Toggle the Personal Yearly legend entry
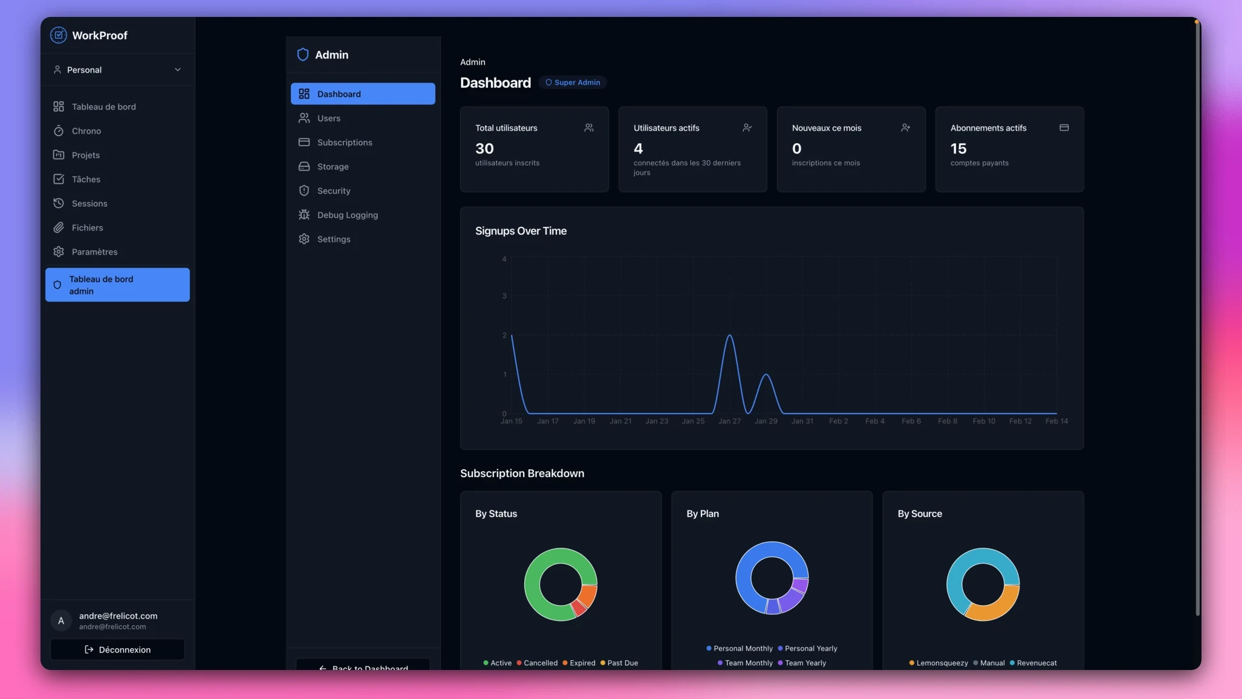 click(807, 648)
